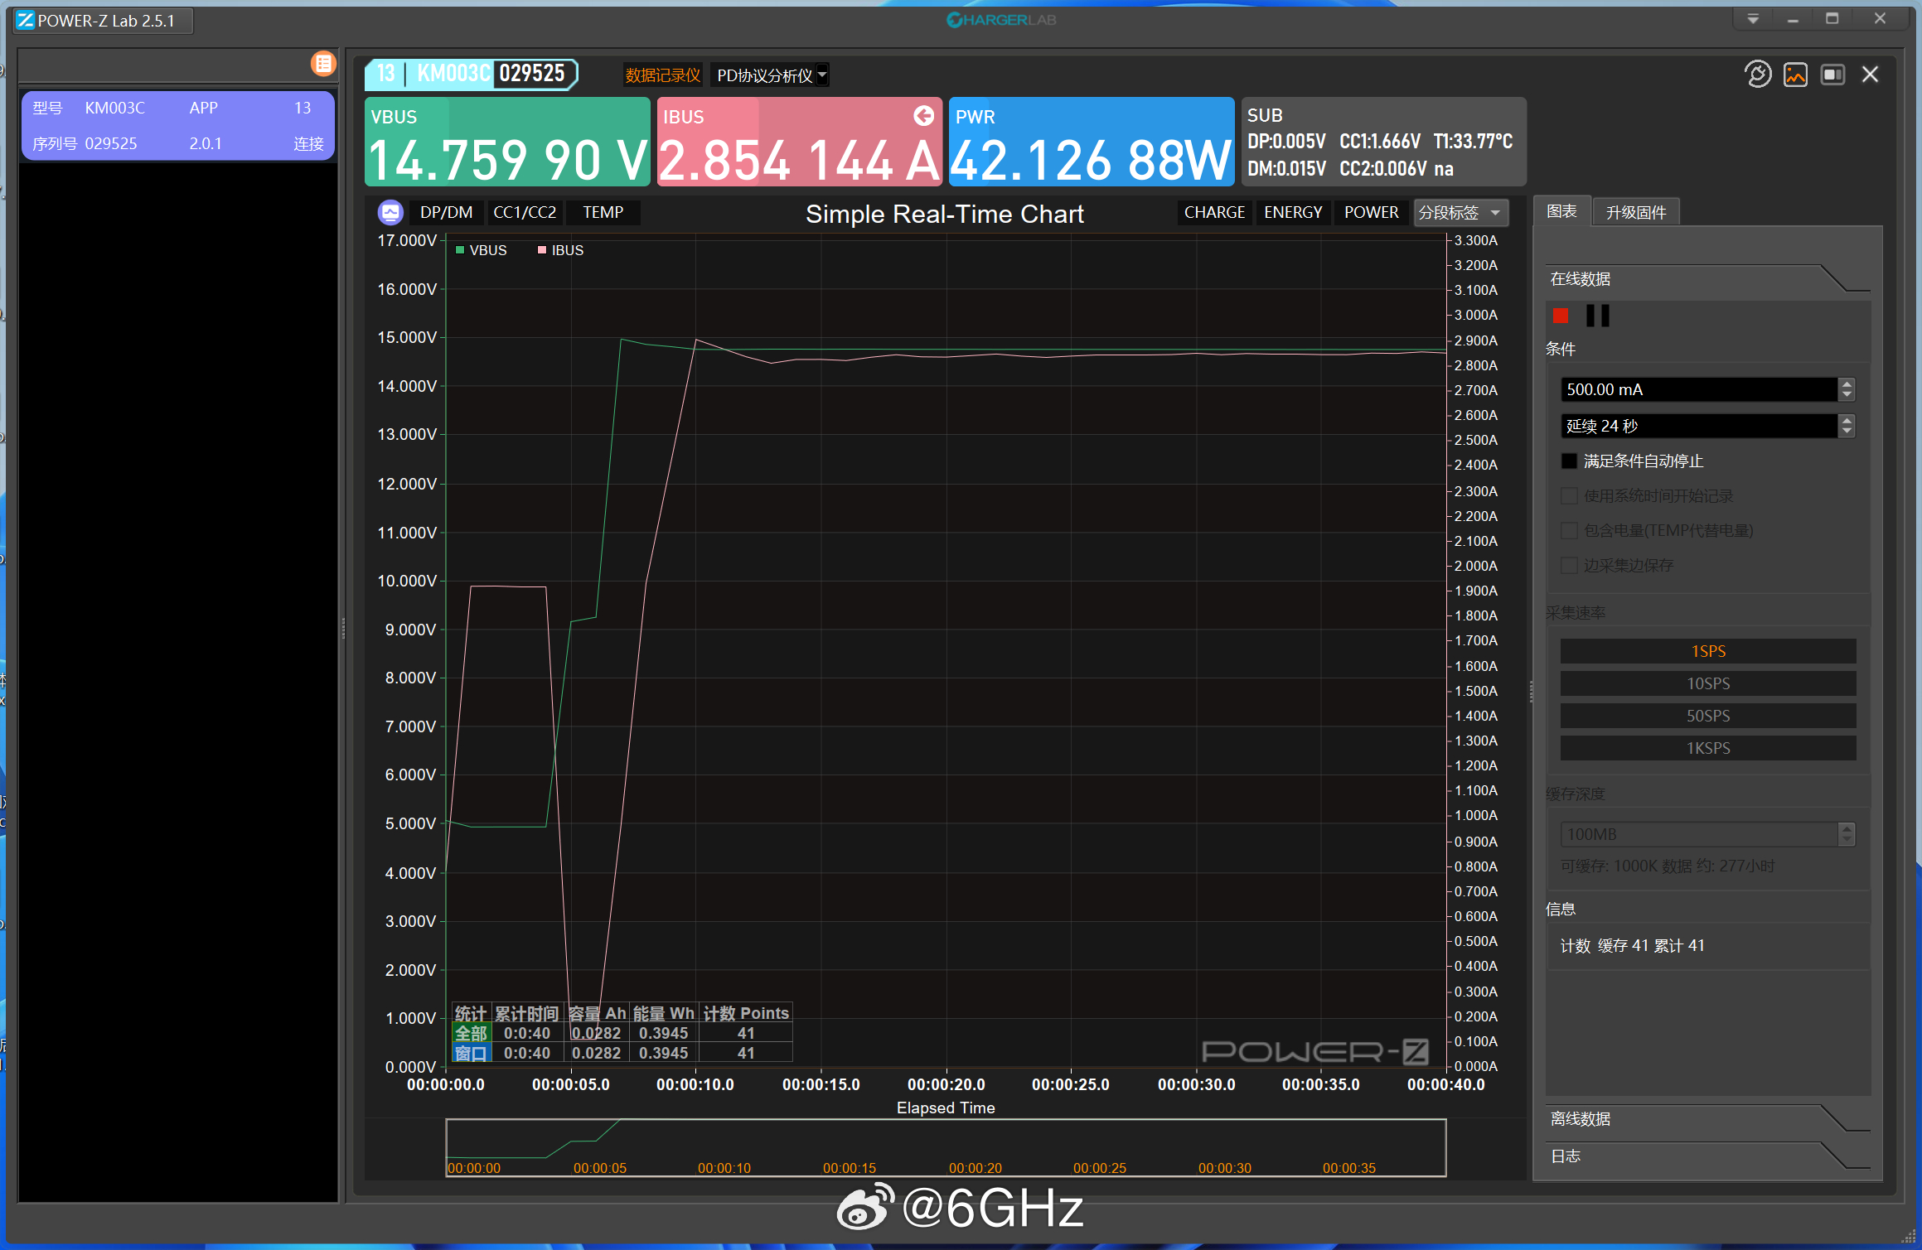Switch to the 升级固件 tab

(1635, 213)
